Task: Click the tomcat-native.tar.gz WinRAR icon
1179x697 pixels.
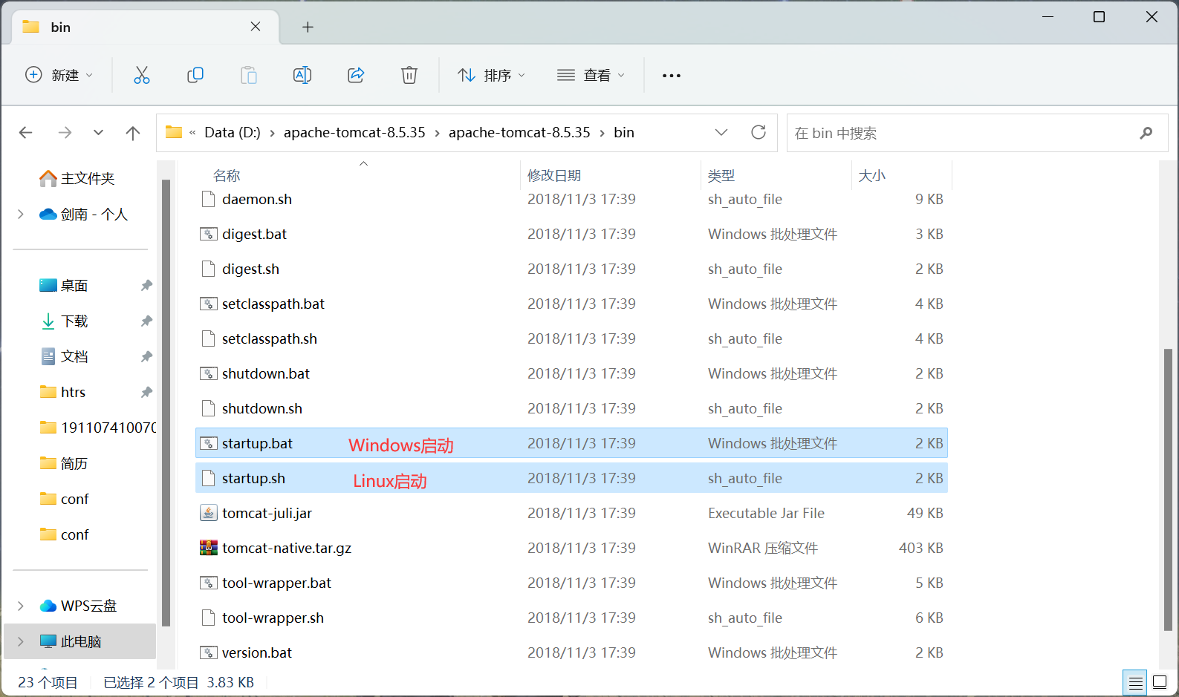Action: 209,548
